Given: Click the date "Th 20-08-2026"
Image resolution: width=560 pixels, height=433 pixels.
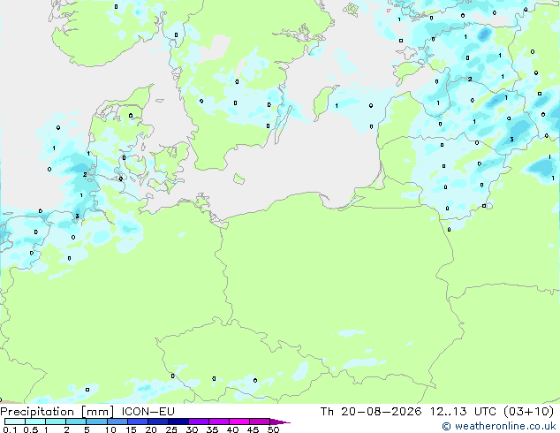Looking at the screenshot, I should pos(371,412).
